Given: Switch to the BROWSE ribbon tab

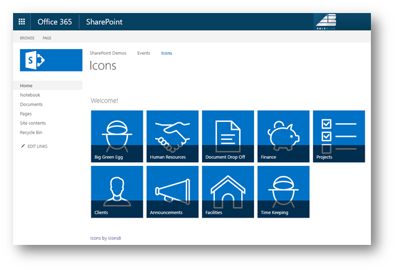Looking at the screenshot, I should point(27,38).
